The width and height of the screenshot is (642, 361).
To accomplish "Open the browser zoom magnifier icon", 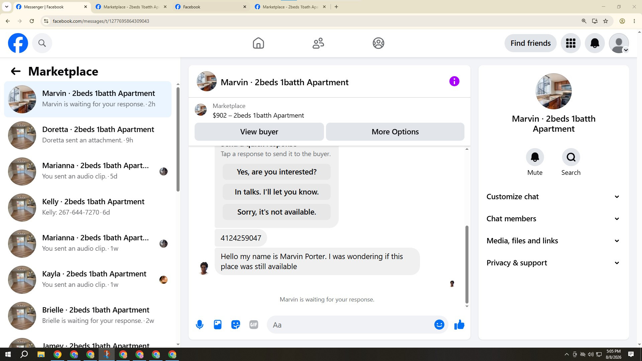I will (x=584, y=21).
